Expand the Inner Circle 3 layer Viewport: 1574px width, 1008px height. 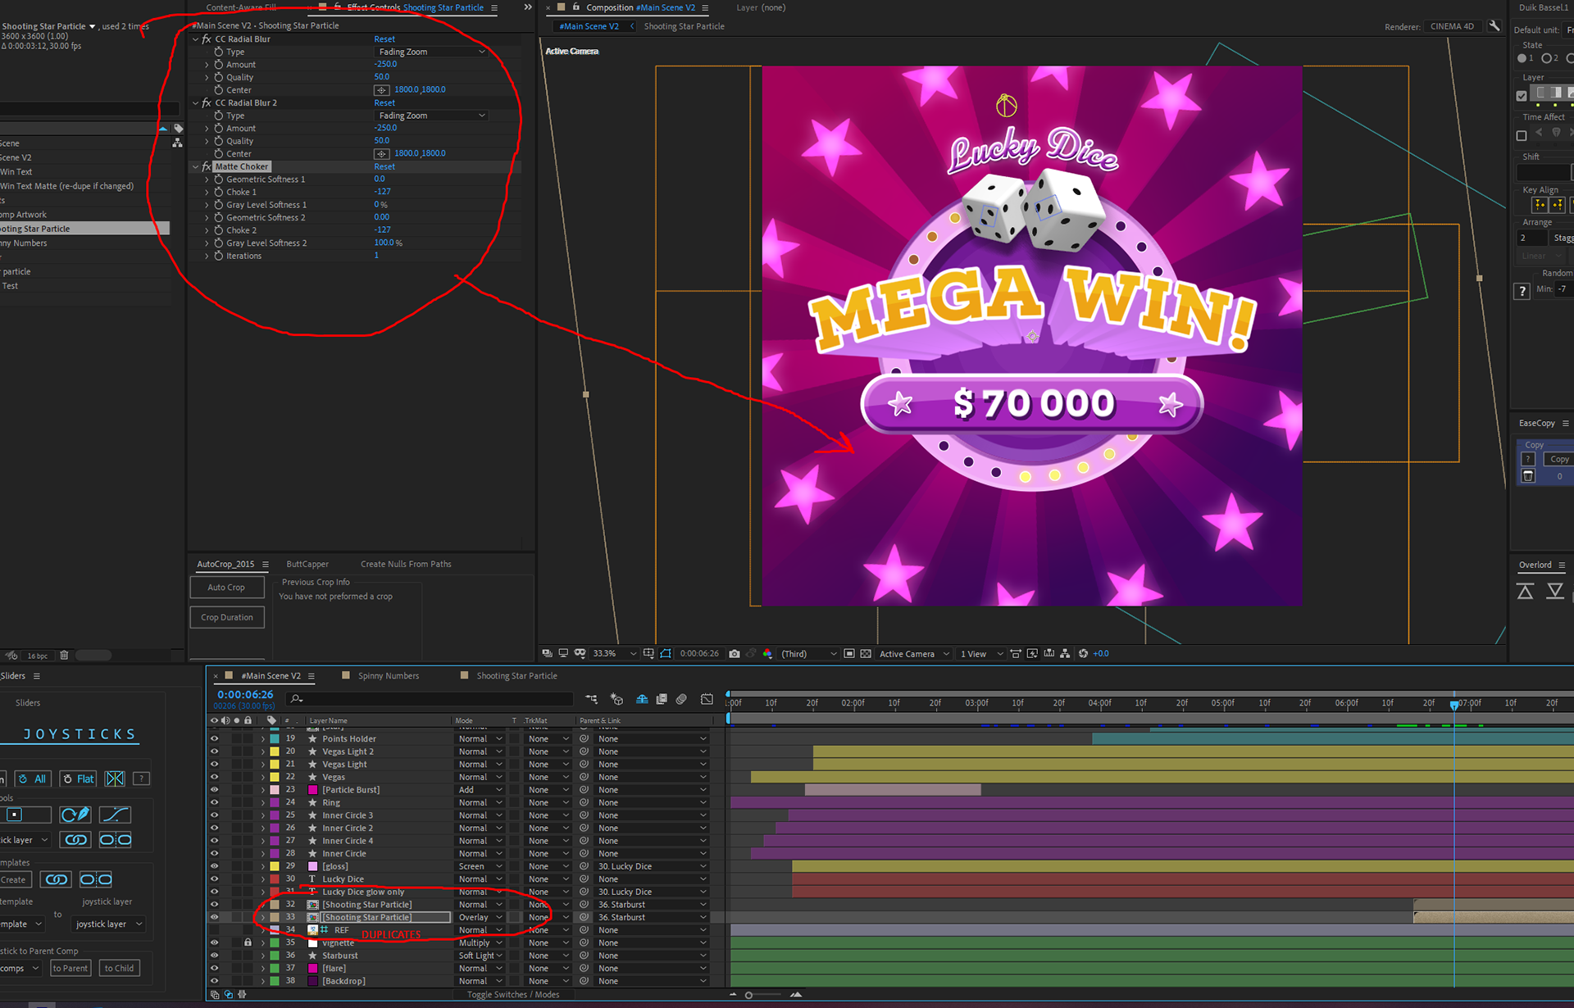[x=263, y=815]
